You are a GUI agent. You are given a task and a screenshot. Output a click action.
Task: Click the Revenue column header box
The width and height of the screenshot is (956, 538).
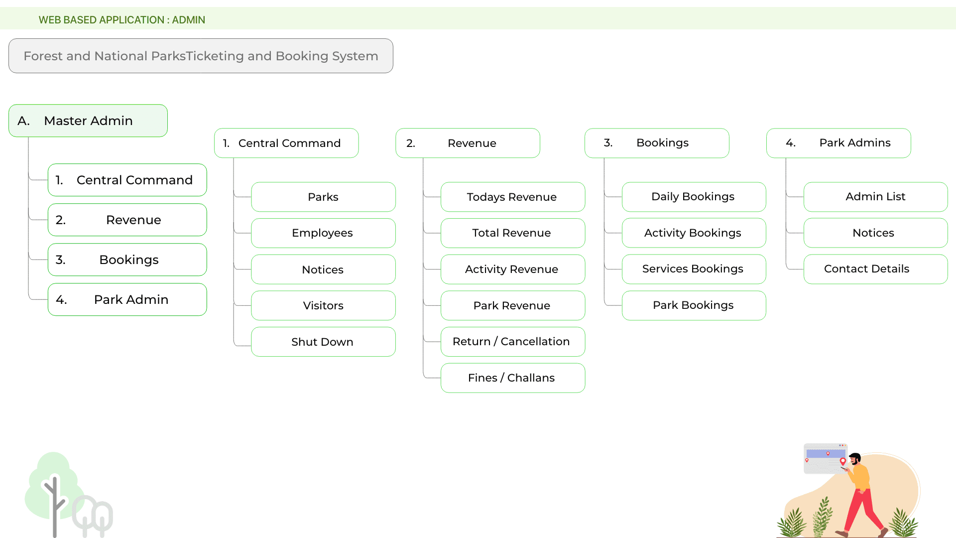pyautogui.click(x=468, y=143)
